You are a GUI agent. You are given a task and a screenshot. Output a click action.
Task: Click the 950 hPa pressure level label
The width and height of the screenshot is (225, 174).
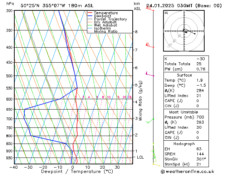pos(10,158)
